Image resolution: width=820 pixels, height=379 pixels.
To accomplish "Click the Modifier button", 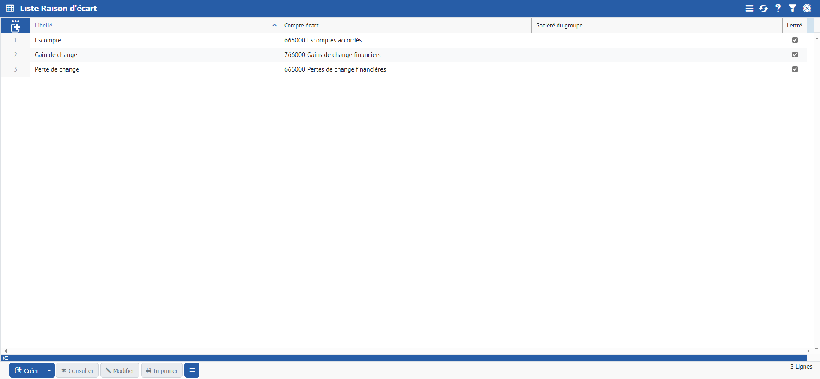I will [120, 371].
